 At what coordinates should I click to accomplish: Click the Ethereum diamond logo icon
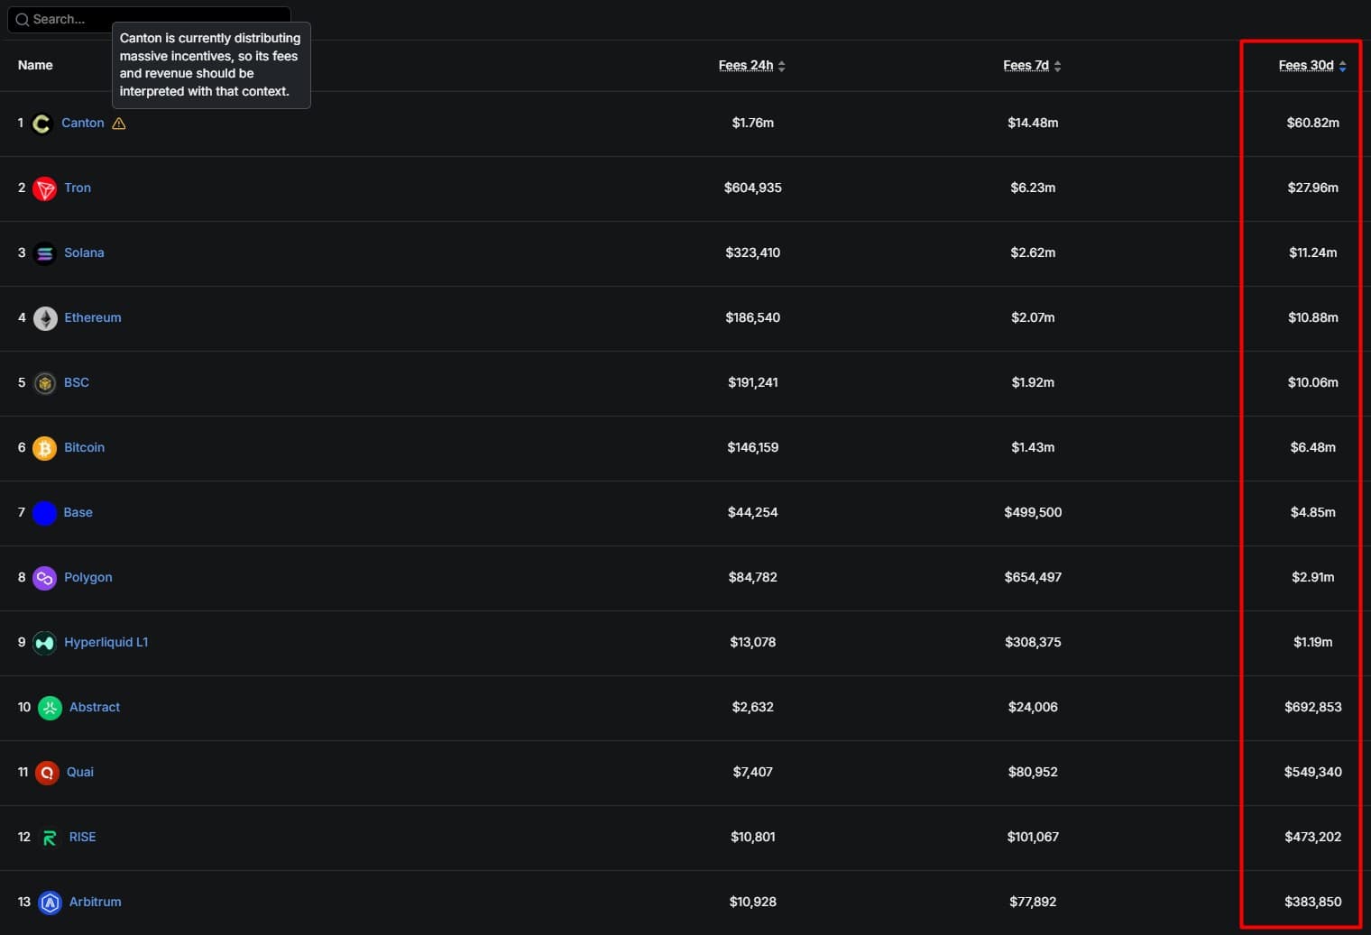pyautogui.click(x=44, y=318)
